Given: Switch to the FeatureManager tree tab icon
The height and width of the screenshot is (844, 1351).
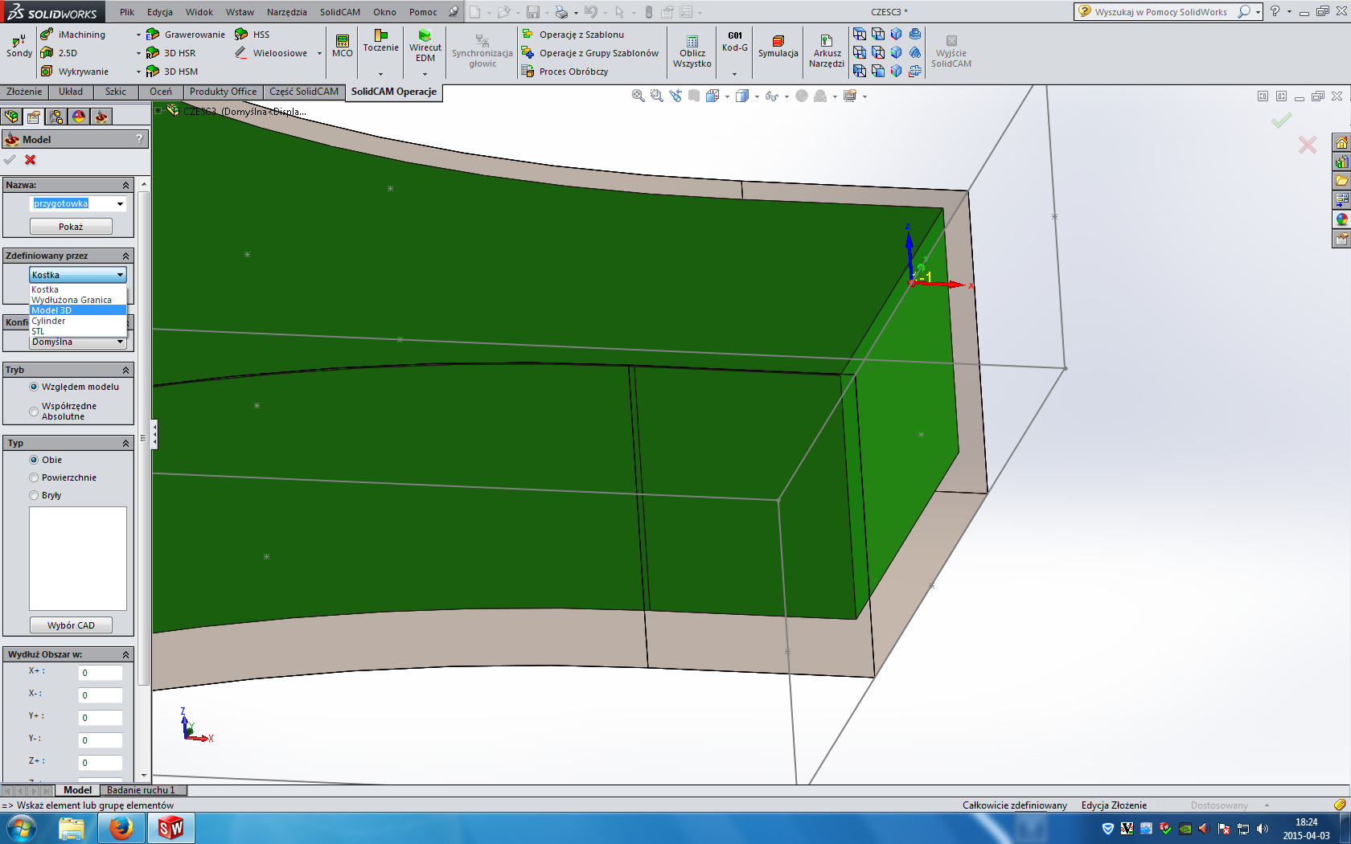Looking at the screenshot, I should [11, 117].
